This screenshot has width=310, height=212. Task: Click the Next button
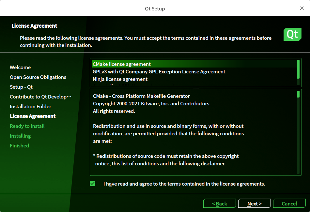(x=255, y=203)
